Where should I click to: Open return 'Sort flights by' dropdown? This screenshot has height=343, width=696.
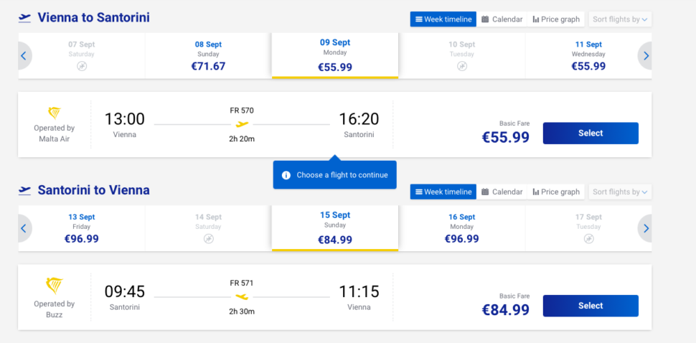tap(620, 192)
